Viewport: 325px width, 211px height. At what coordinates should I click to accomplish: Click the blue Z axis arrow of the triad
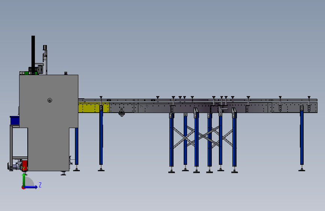[x=31, y=187]
